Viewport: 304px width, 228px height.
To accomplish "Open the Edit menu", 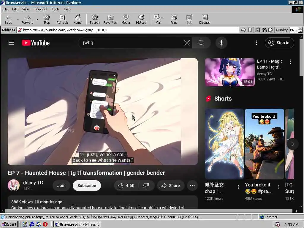I will point(15,9).
